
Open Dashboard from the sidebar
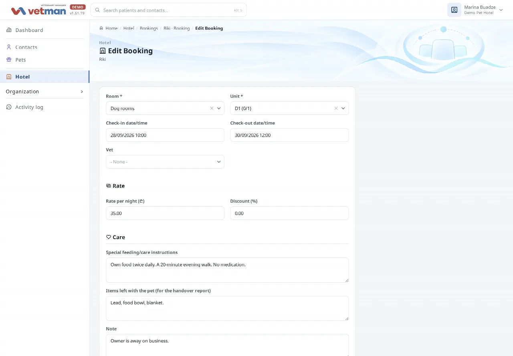tap(44, 30)
